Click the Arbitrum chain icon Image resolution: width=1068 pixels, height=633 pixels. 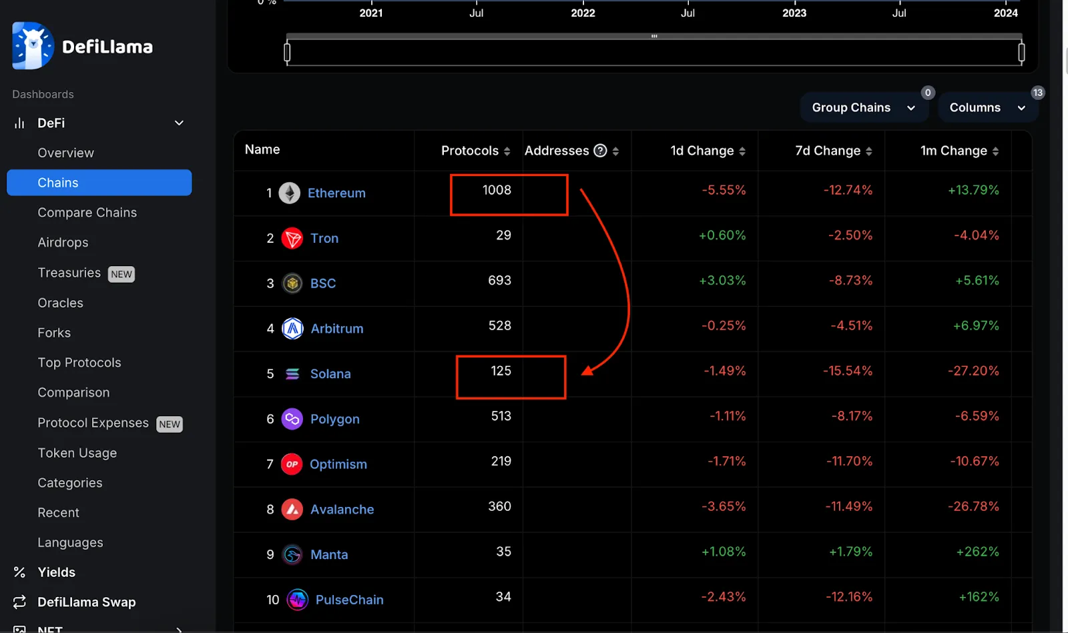coord(292,329)
